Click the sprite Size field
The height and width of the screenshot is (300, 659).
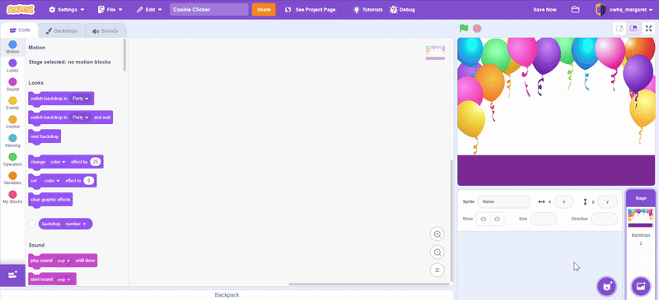pyautogui.click(x=543, y=219)
